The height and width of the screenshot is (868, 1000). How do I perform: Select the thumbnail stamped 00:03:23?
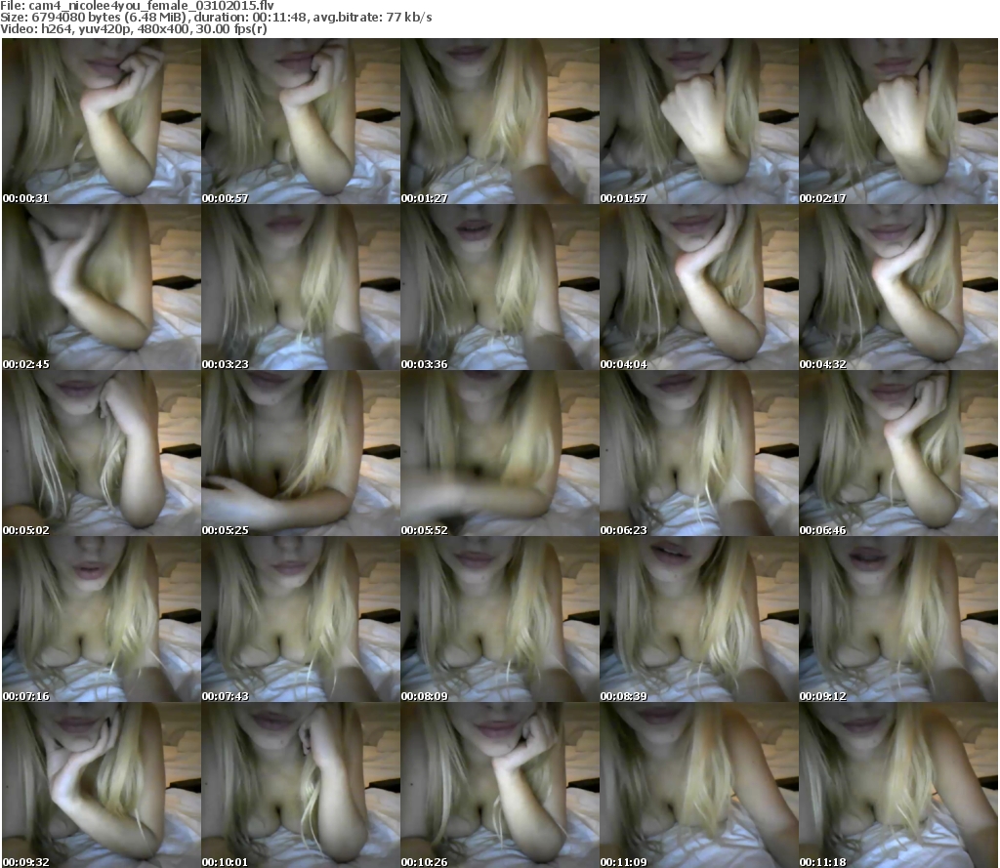[301, 287]
